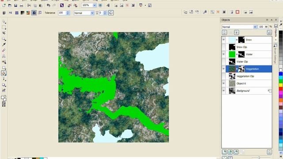This screenshot has height=159, width=283.
Task: Click the Print icon
Action: 22,5
